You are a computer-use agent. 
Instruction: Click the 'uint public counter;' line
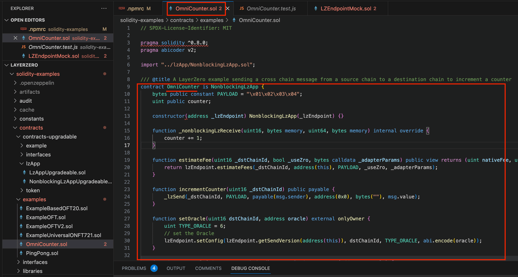(181, 101)
